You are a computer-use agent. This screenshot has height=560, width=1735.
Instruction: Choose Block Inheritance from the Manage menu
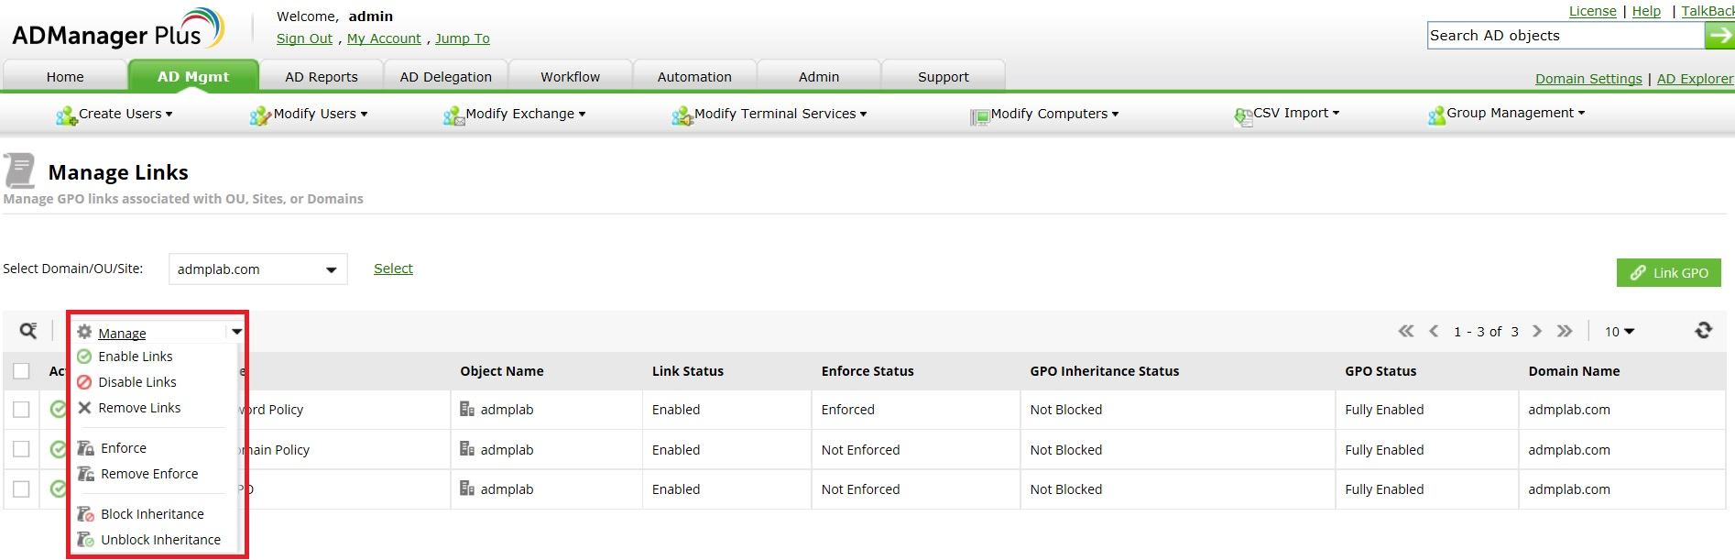(152, 514)
